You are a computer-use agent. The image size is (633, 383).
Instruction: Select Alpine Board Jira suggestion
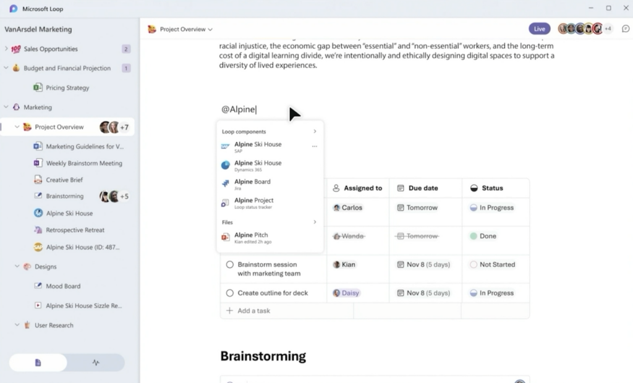[x=270, y=184]
